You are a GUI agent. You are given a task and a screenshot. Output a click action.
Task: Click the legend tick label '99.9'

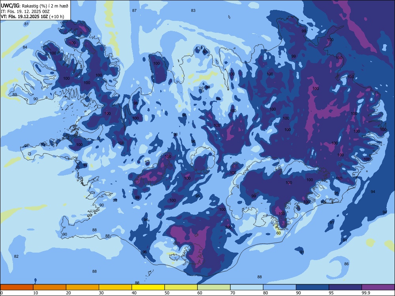click(366, 293)
